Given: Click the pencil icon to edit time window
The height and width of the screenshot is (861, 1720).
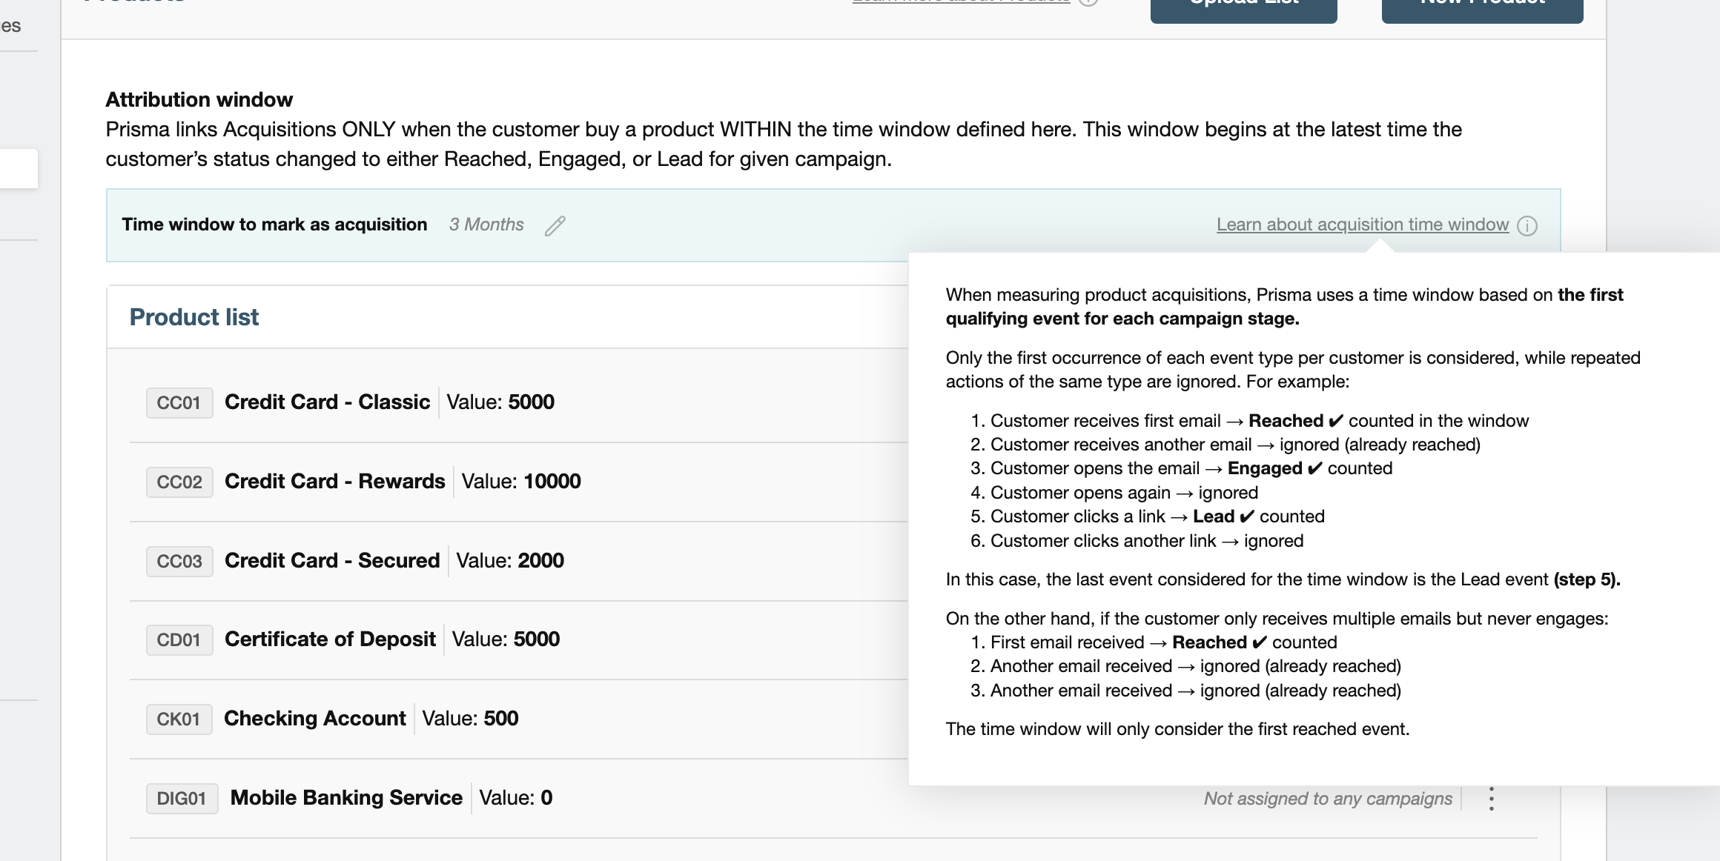Looking at the screenshot, I should tap(555, 225).
